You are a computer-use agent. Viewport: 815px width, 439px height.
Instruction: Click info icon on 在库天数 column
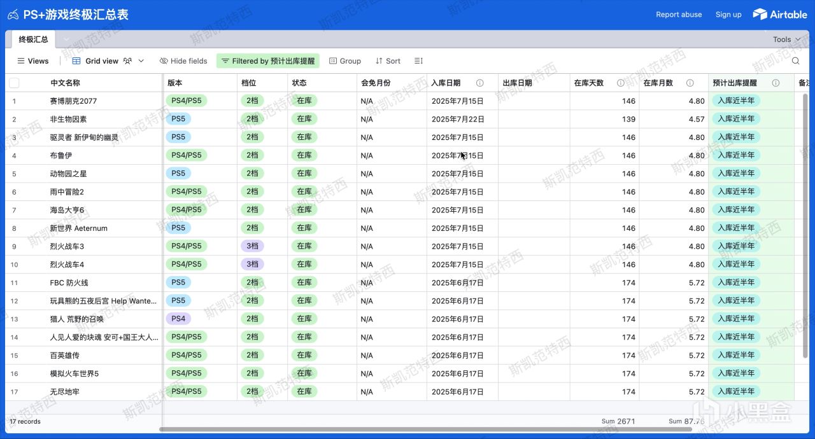click(x=620, y=83)
